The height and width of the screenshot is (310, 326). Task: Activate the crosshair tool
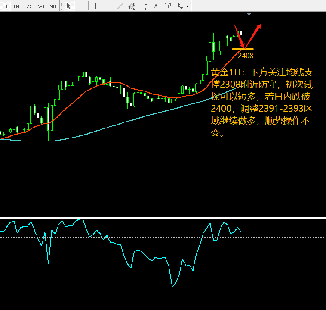[x=81, y=6]
